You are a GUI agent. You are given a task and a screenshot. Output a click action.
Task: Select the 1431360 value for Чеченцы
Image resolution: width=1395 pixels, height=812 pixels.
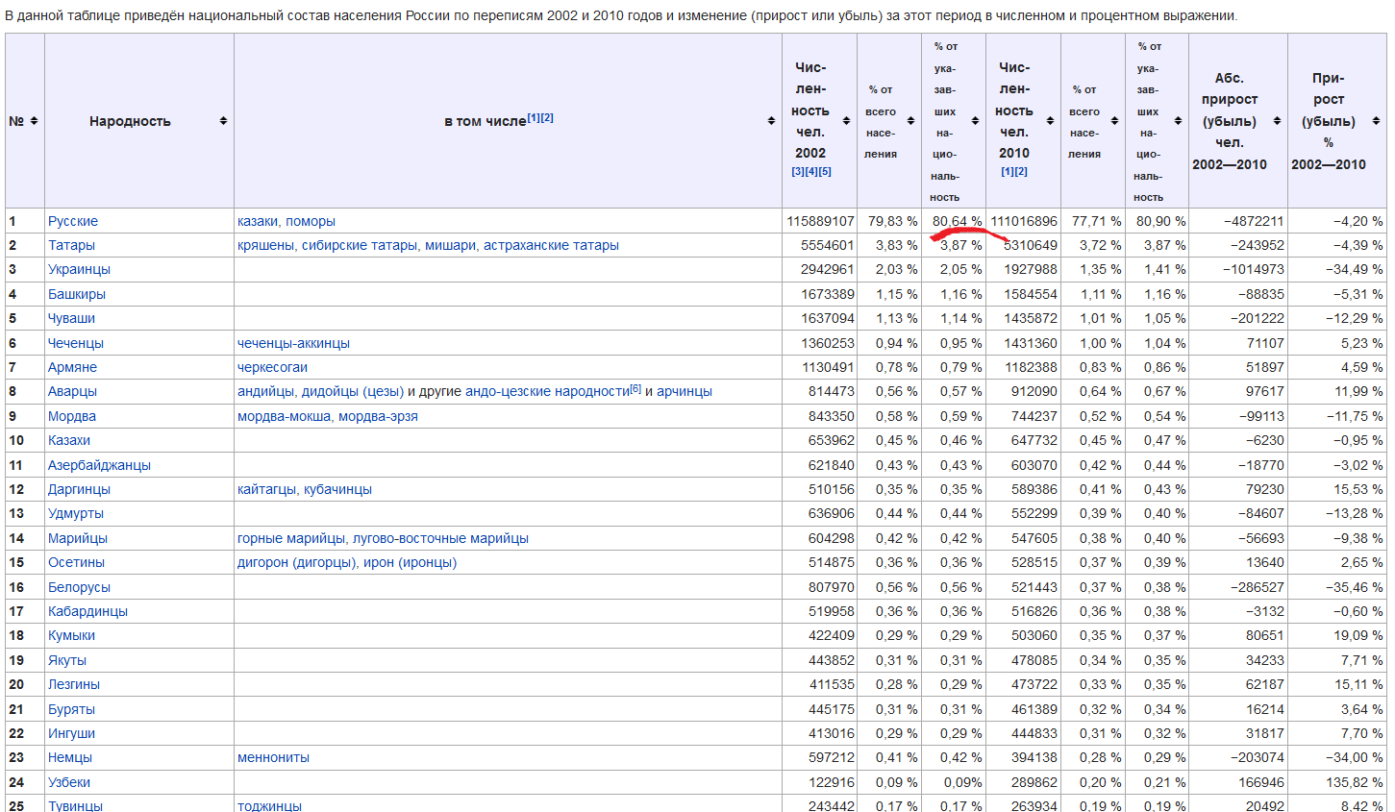click(1031, 343)
